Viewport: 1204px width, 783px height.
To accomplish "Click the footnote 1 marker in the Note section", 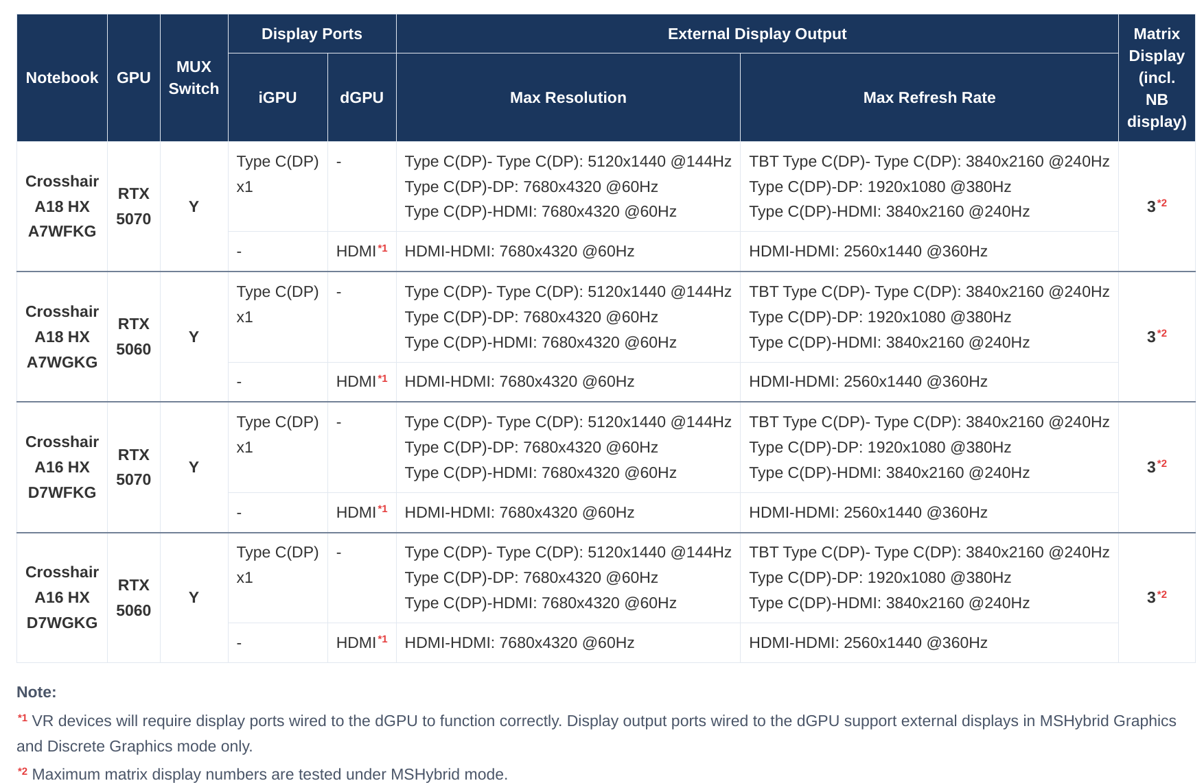I will pos(23,718).
